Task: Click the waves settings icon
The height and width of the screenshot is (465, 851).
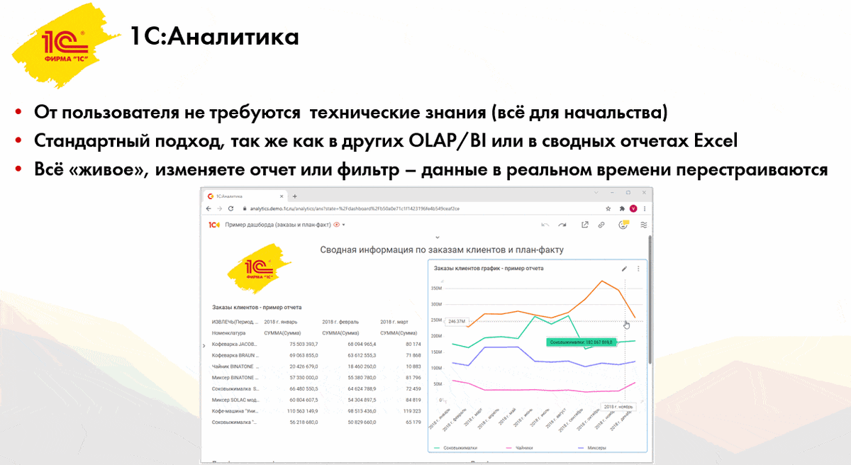Action: pyautogui.click(x=644, y=225)
